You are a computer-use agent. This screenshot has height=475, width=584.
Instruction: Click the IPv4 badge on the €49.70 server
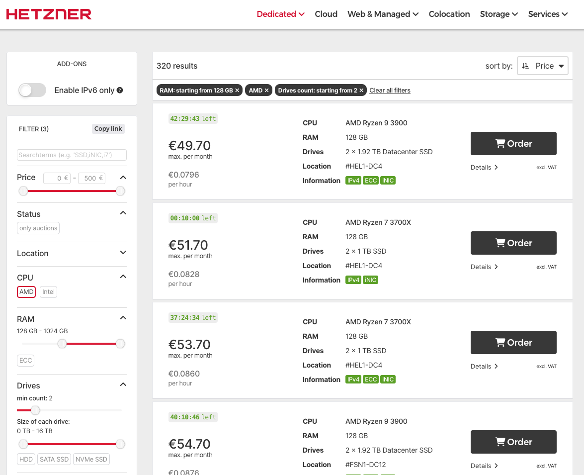(353, 181)
